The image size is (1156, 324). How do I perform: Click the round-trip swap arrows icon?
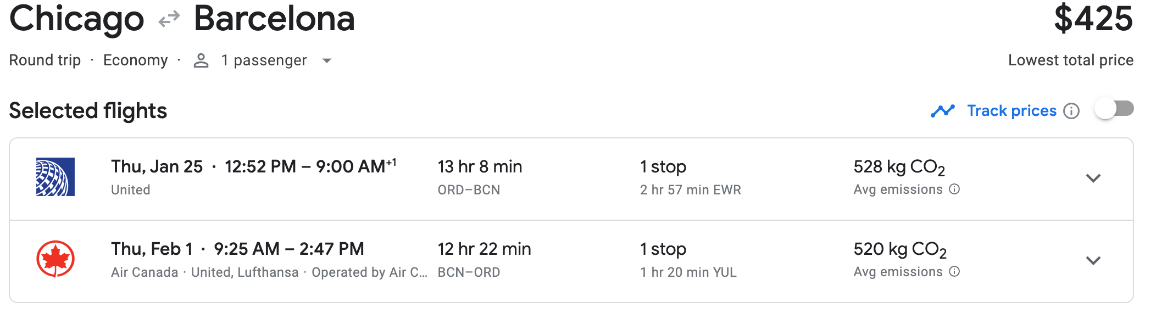coord(169,20)
